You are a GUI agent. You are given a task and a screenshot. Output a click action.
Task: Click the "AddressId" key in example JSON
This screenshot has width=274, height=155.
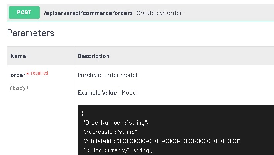pos(98,132)
